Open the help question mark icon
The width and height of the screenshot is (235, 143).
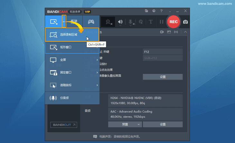pos(161,11)
